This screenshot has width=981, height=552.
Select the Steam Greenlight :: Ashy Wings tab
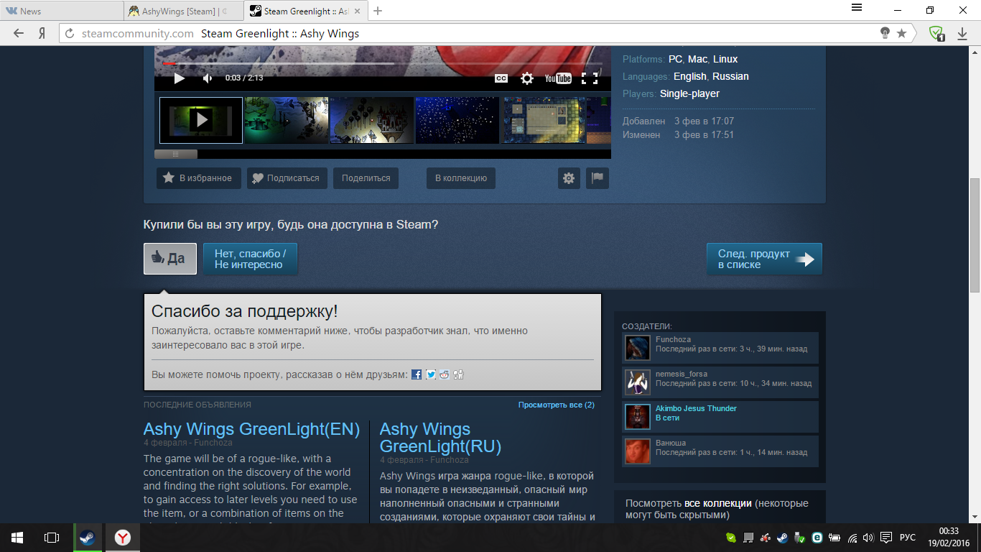tap(306, 11)
